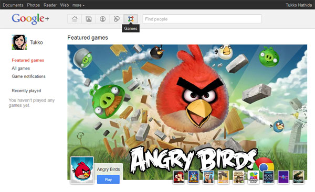Select Featured games in sidebar

point(28,60)
